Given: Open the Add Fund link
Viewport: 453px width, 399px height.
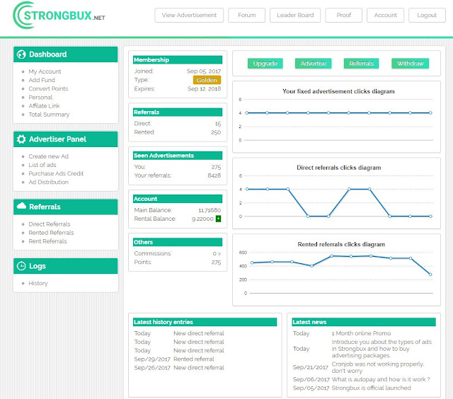Looking at the screenshot, I should point(42,80).
